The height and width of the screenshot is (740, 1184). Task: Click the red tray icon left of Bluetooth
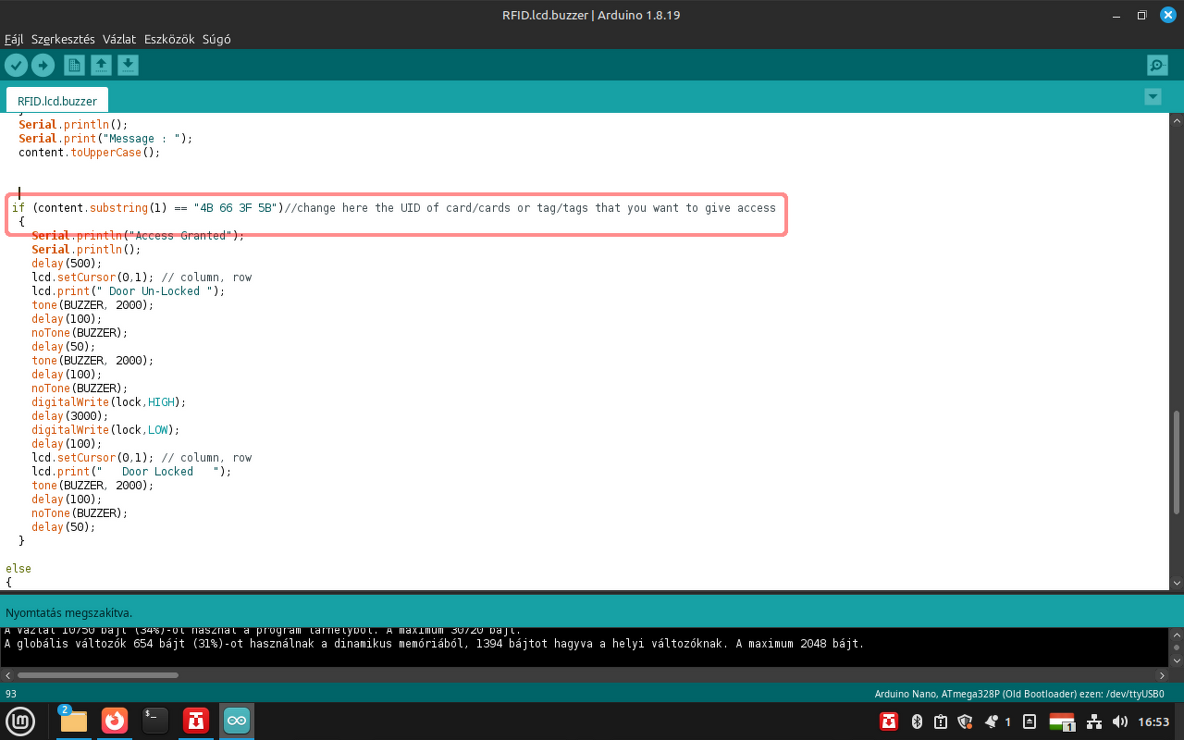(889, 721)
